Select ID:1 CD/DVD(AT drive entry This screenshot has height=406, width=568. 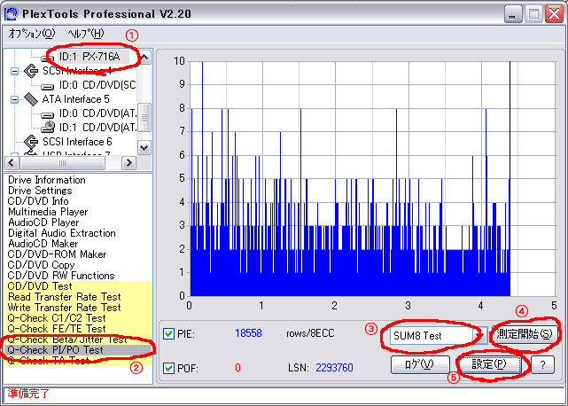(98, 128)
